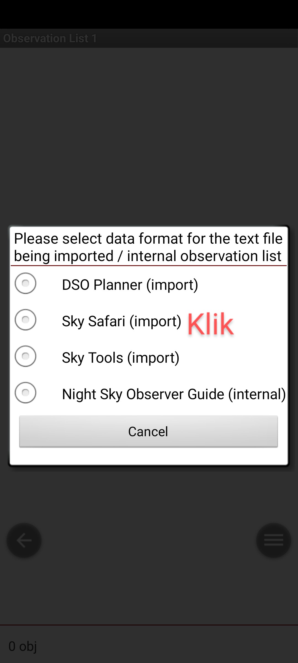Tap the 'Please select data format' heading
The image size is (298, 663).
[x=148, y=247]
